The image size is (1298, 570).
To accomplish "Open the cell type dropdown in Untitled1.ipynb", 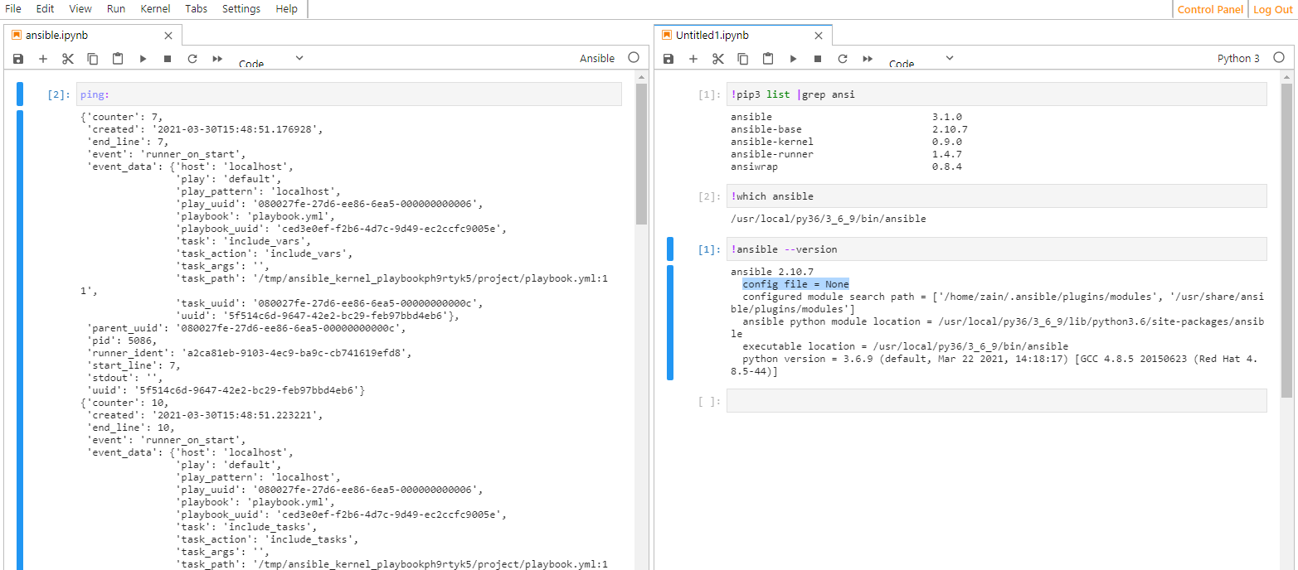I will [924, 60].
